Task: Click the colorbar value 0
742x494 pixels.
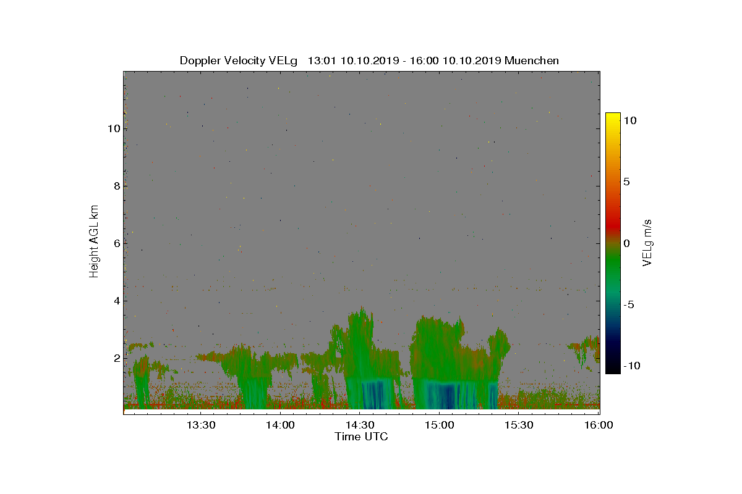Action: pos(627,243)
